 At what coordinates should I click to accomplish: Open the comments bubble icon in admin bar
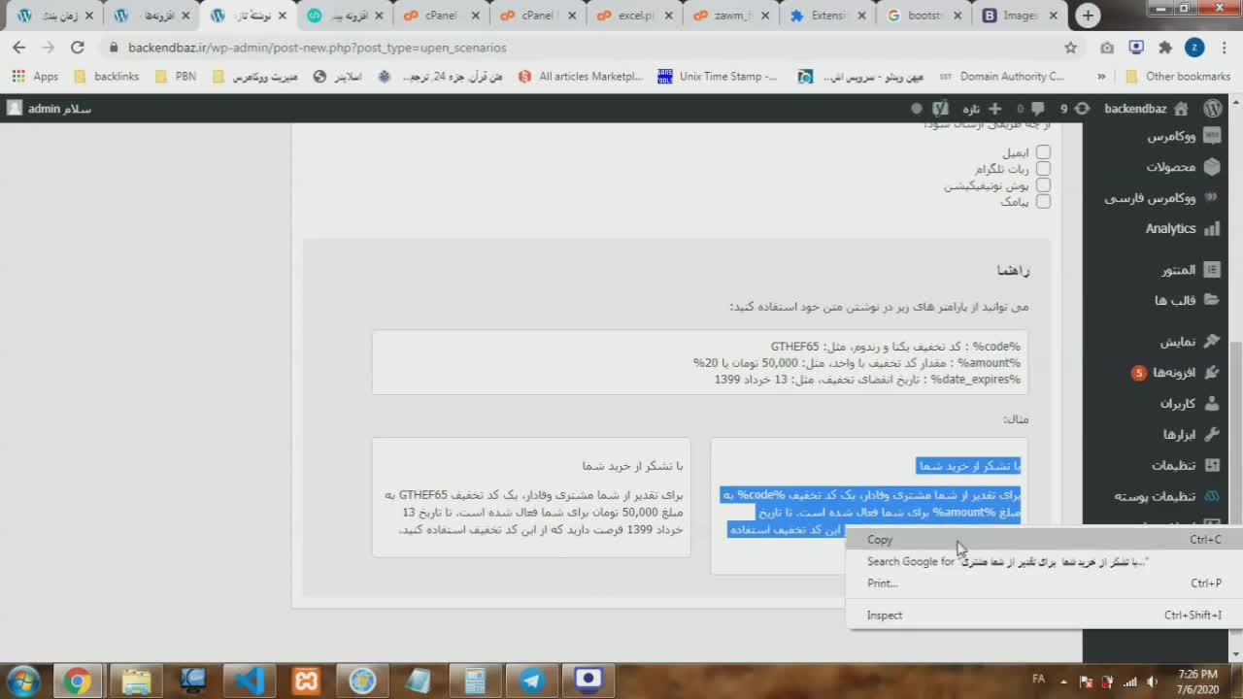(x=1038, y=109)
